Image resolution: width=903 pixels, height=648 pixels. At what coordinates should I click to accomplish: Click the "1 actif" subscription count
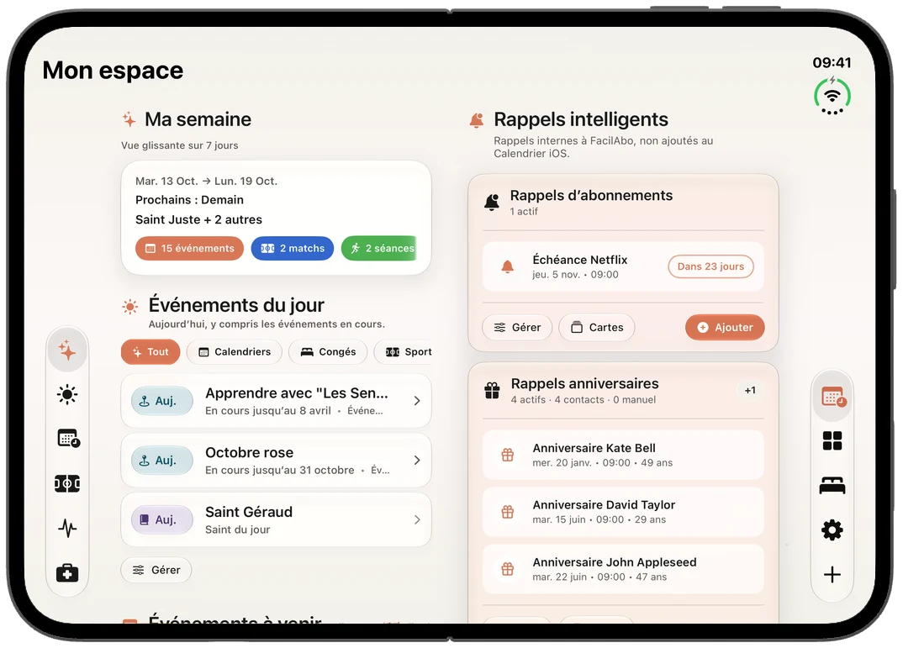[524, 211]
